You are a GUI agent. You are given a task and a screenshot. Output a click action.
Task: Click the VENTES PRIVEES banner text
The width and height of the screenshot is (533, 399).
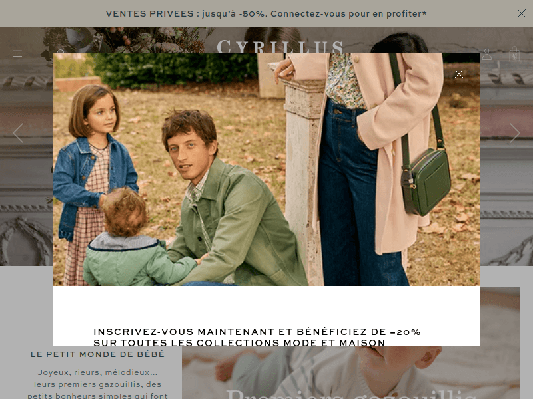point(266,13)
